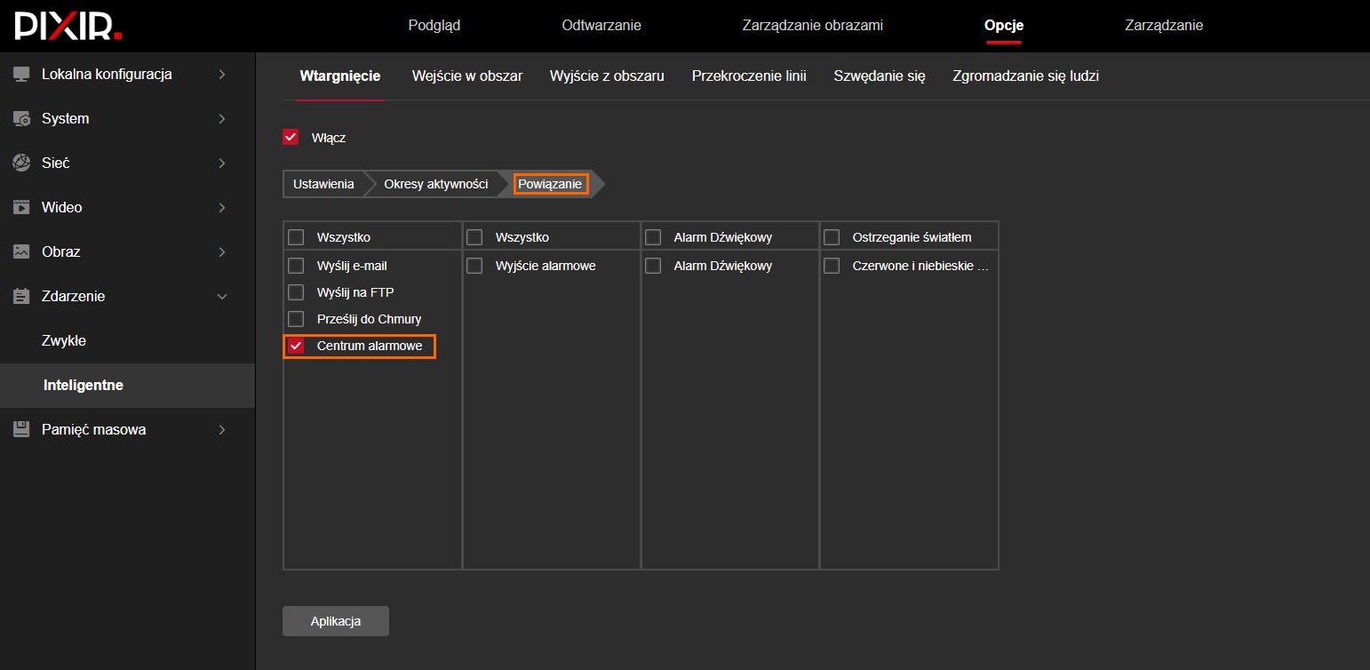Go to the Okresy aktywności step
Screen dimensions: 1370x670
(435, 184)
